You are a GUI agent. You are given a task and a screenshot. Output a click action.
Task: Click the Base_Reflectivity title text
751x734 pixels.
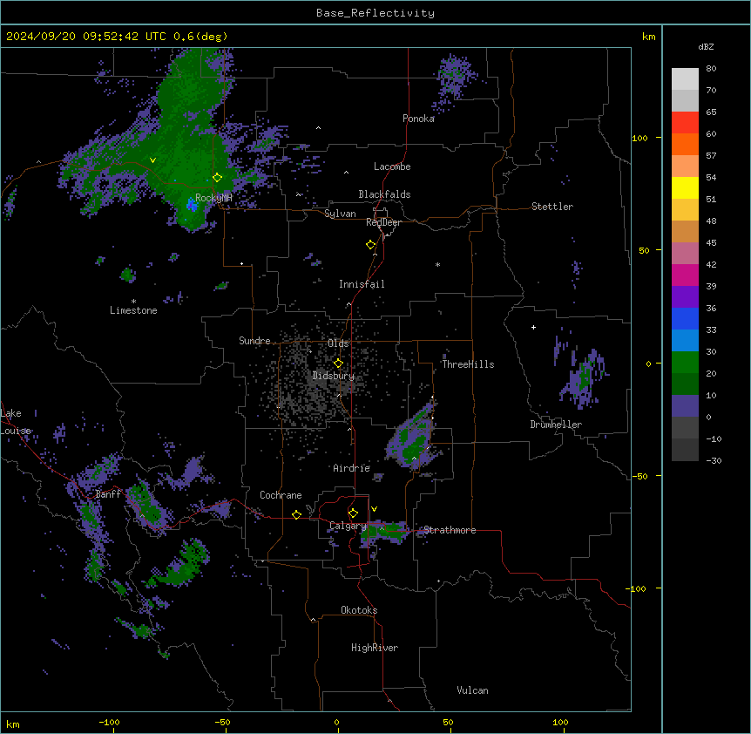point(375,13)
